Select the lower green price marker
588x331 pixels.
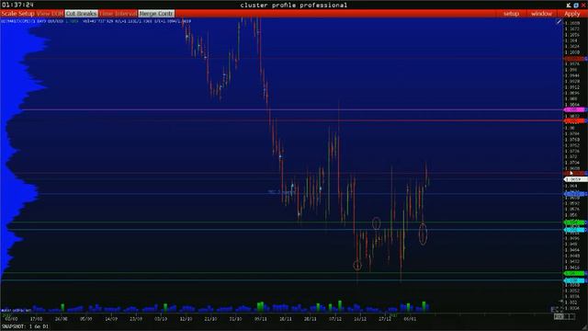click(574, 273)
